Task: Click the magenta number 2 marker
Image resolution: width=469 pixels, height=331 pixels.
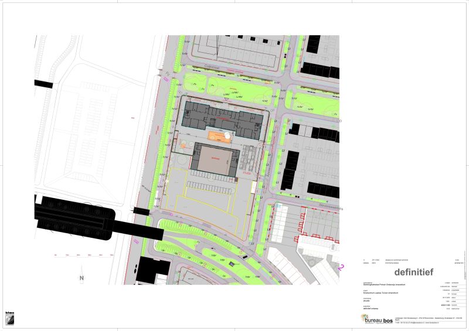Action: point(341,268)
